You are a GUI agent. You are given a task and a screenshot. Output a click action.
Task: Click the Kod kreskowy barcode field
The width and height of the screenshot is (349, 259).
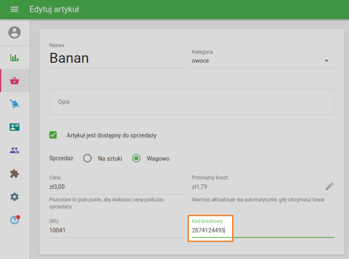tap(262, 230)
